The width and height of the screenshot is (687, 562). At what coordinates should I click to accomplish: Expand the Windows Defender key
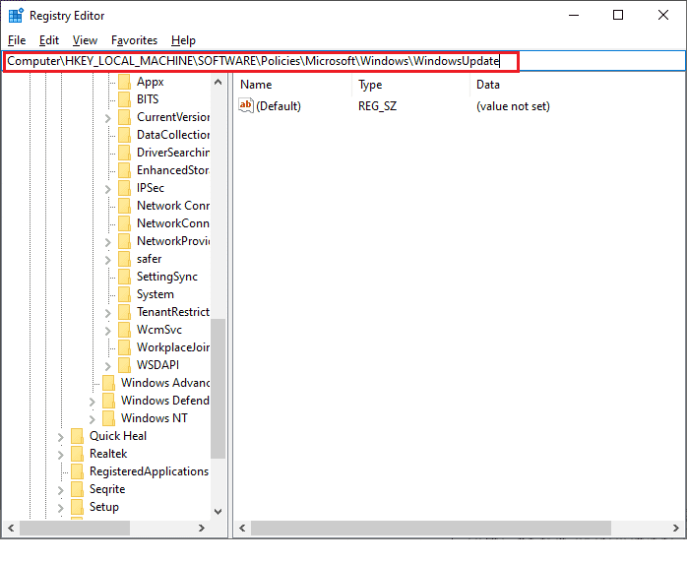pyautogui.click(x=92, y=403)
